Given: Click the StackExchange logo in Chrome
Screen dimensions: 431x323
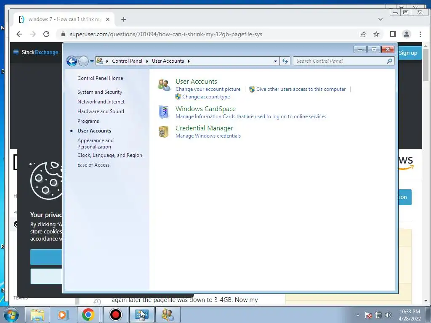Looking at the screenshot, I should tap(36, 52).
